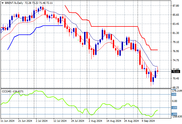Select the 79.10 price axis label

pyautogui.click(x=176, y=42)
